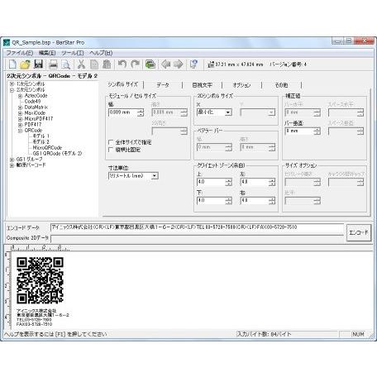The image size is (377, 377).
Task: Open the ヘルプ(H) menu
Action: pos(101,53)
